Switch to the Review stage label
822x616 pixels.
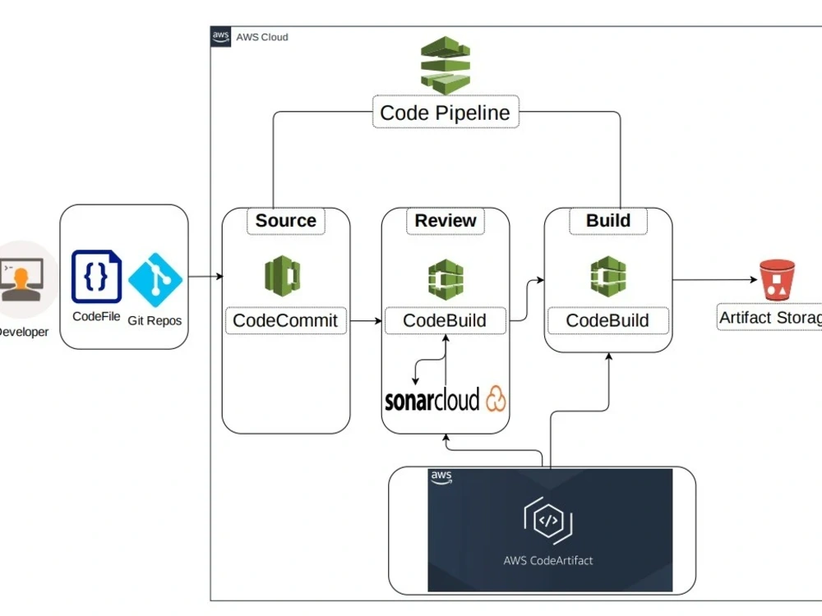coord(445,221)
